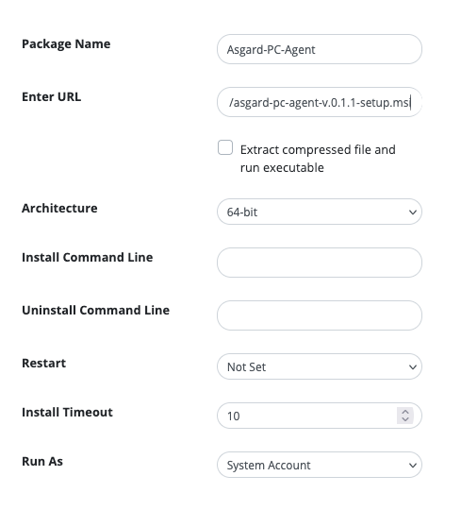Image resolution: width=461 pixels, height=527 pixels.
Task: Click the chevron arrow in Architecture field
Action: (413, 212)
